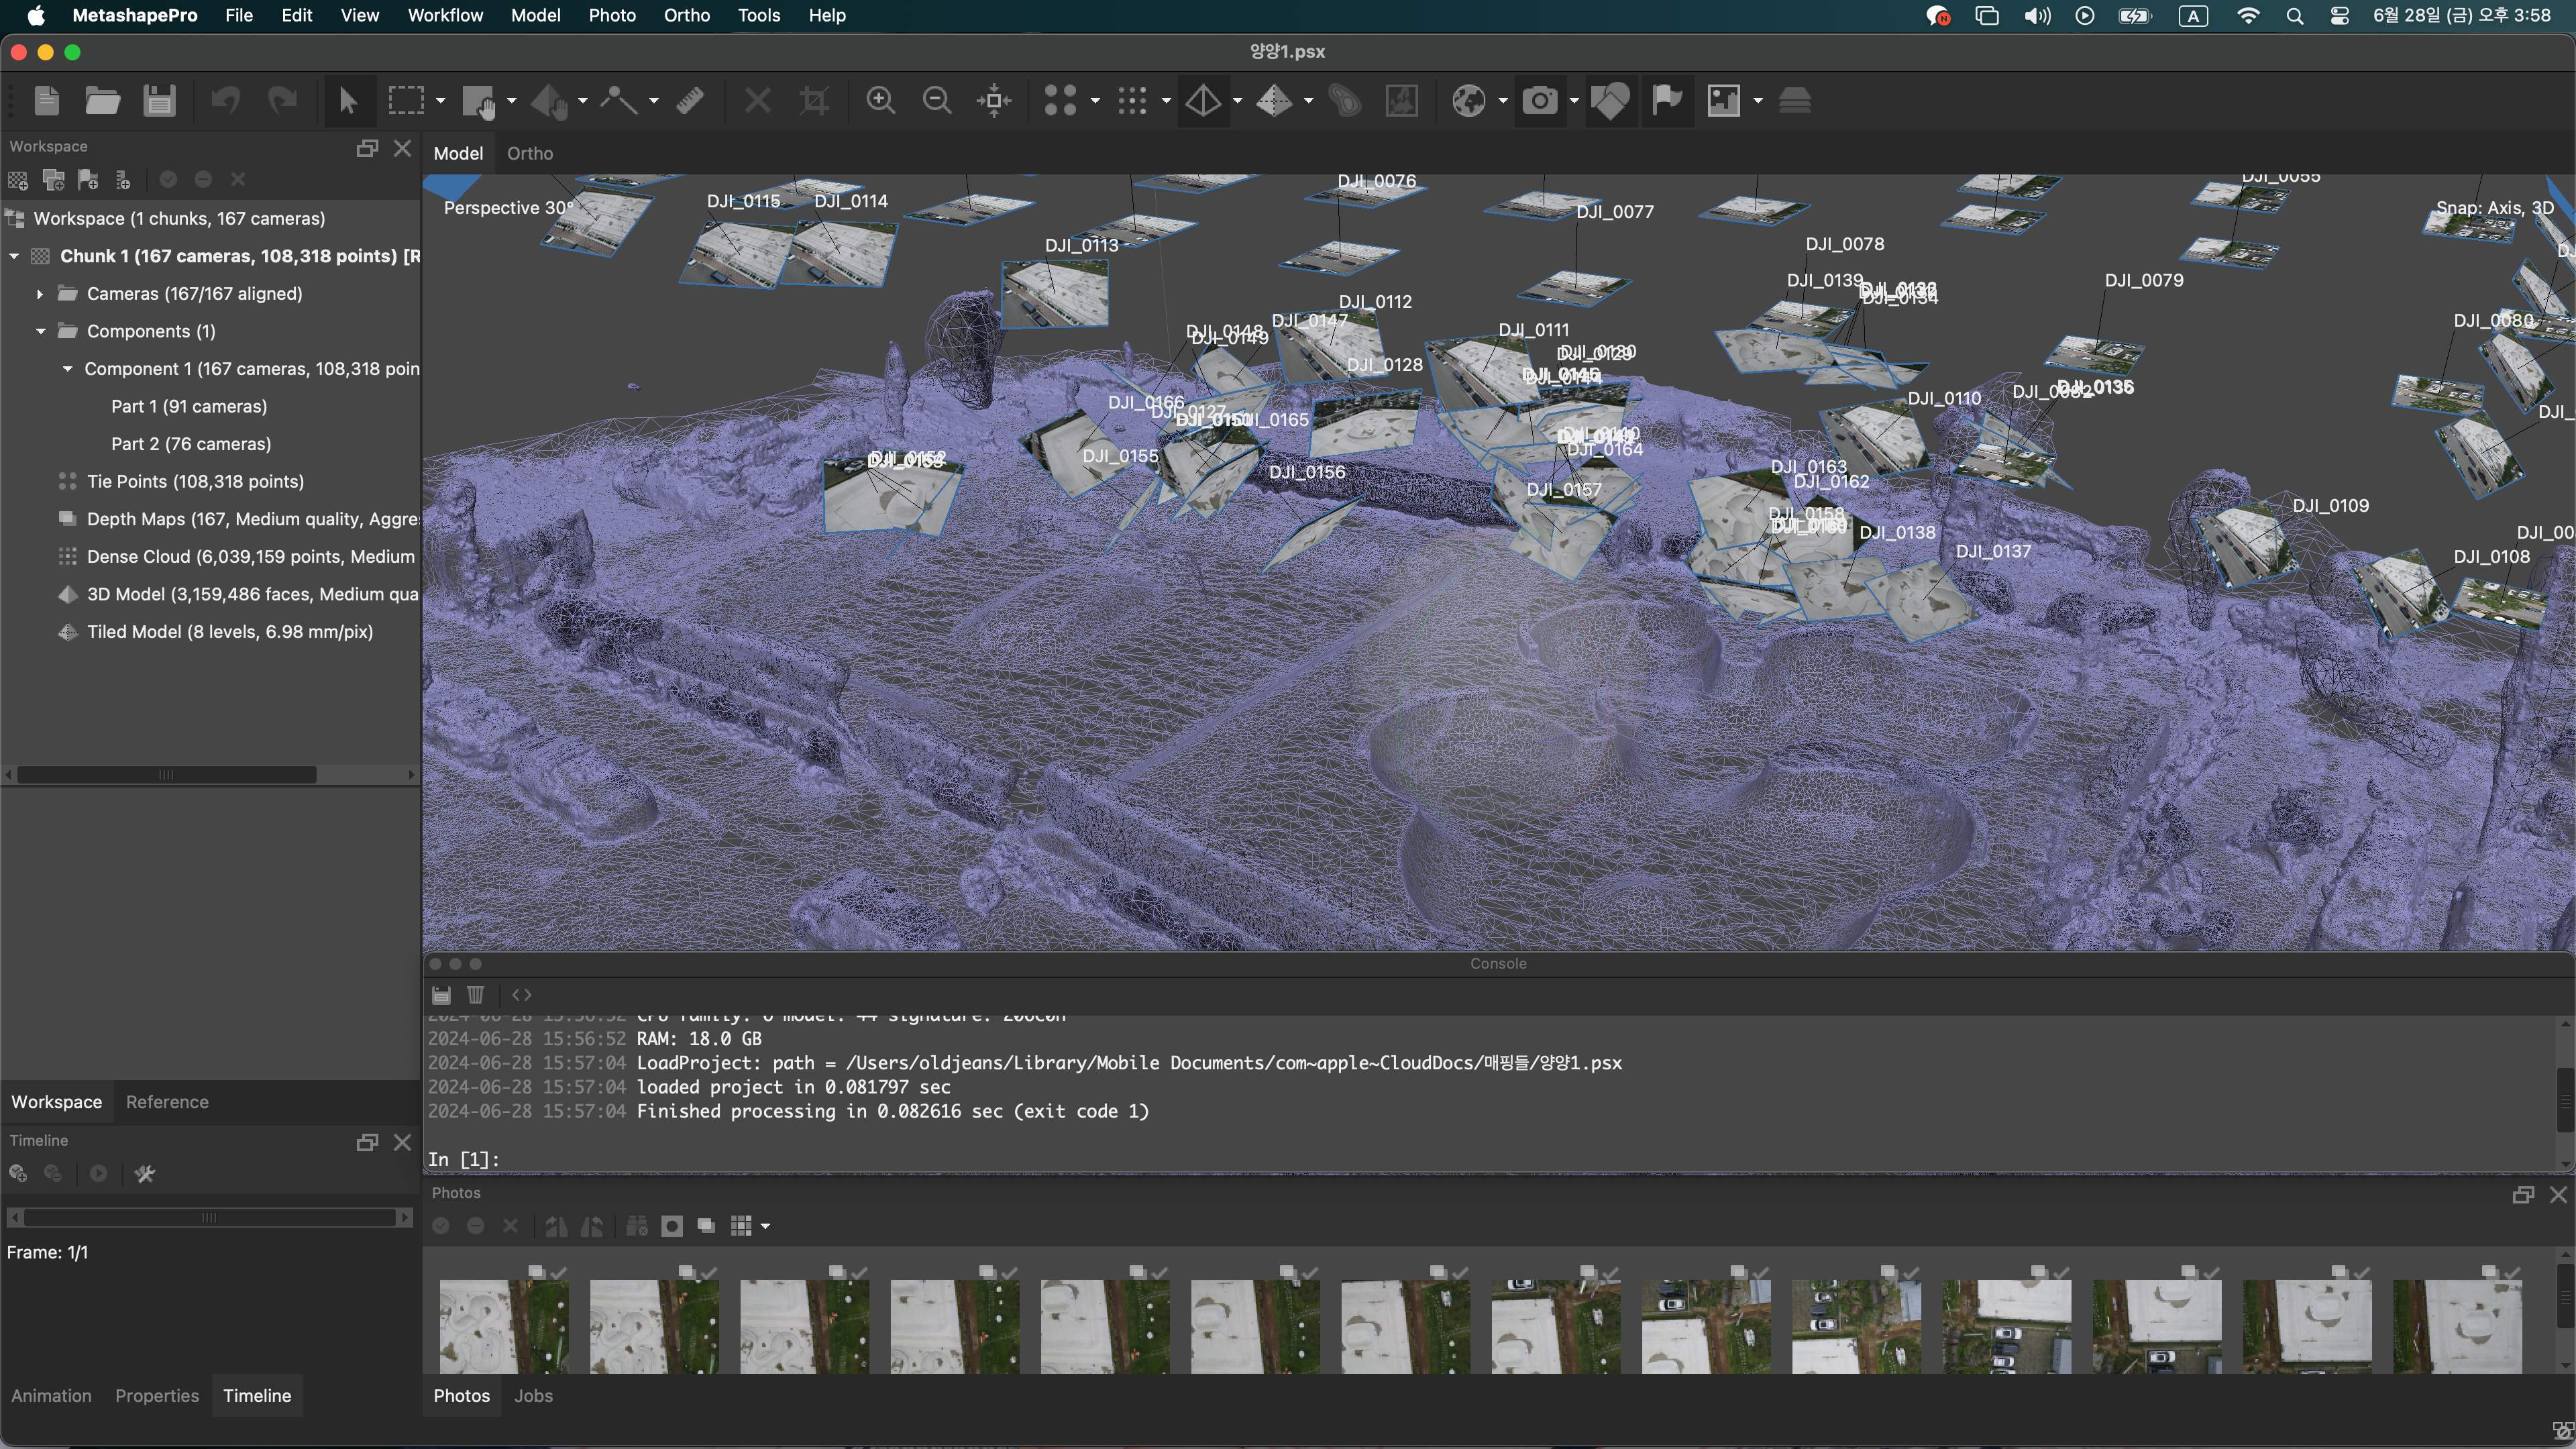Zoom out of the model view

(937, 100)
